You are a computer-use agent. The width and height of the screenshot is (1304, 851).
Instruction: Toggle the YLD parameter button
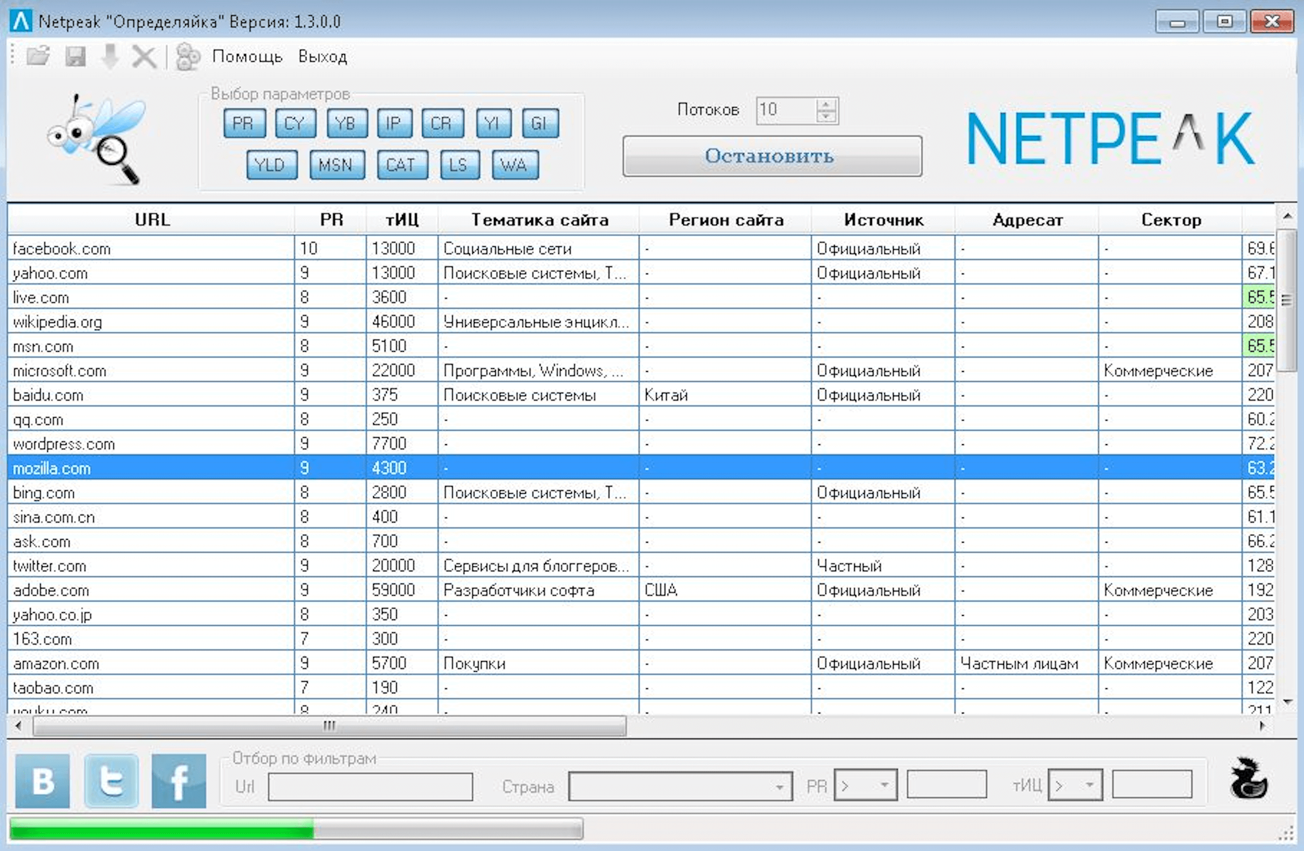point(272,165)
